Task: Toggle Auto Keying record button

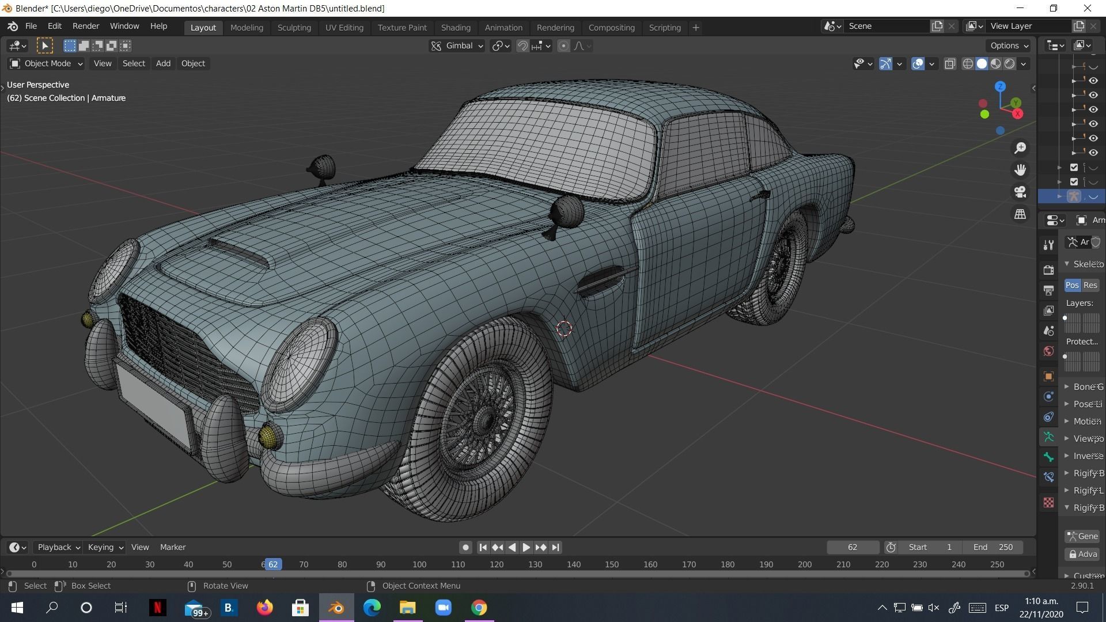Action: [x=465, y=547]
